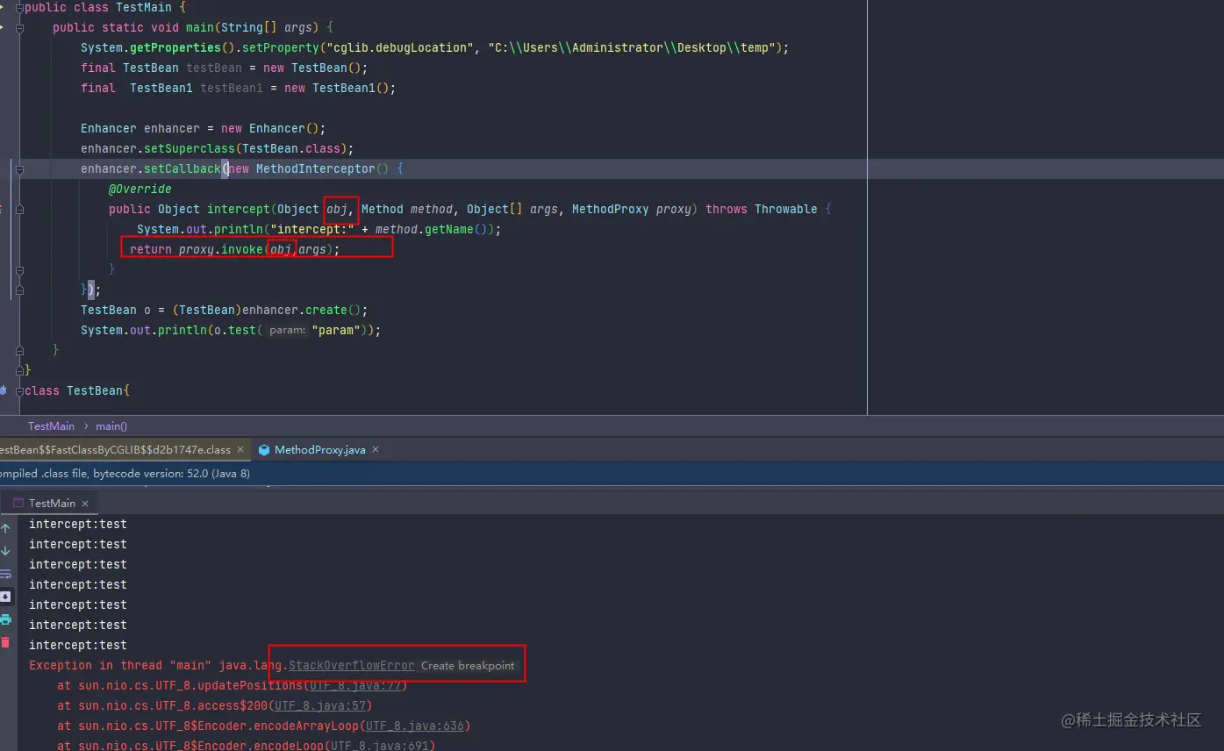
Task: Click the fold-end marker closing the main method
Action: tap(20, 351)
